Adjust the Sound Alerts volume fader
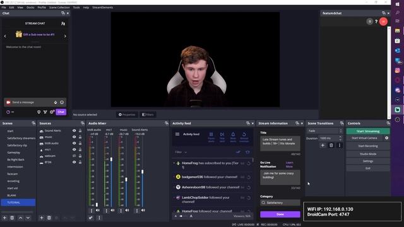Viewport: 404px width, 227px height. point(142,172)
